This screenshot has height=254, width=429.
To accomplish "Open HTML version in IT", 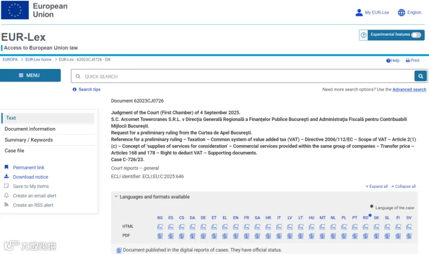I will [x=279, y=227].
